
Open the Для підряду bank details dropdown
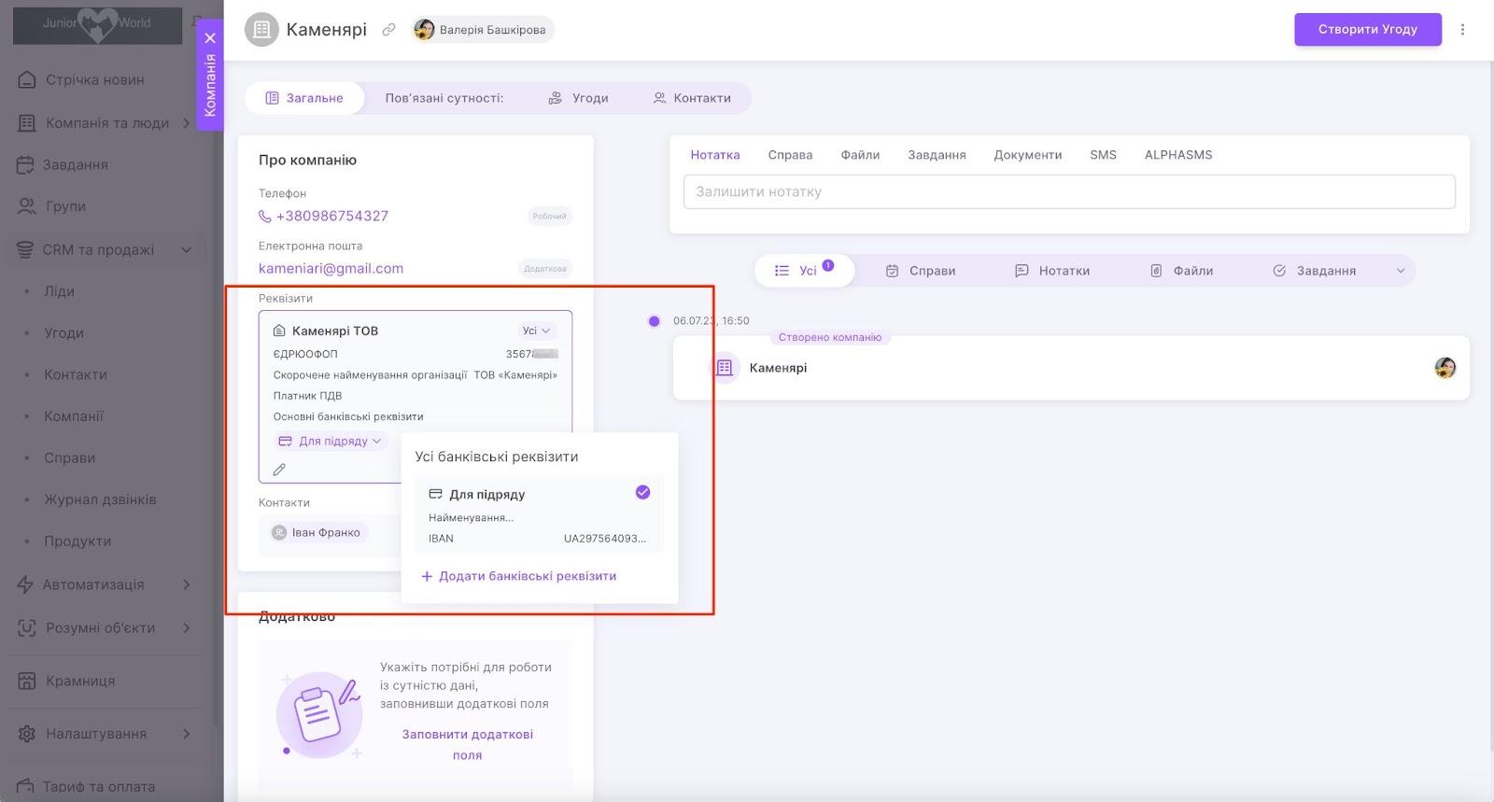[331, 441]
